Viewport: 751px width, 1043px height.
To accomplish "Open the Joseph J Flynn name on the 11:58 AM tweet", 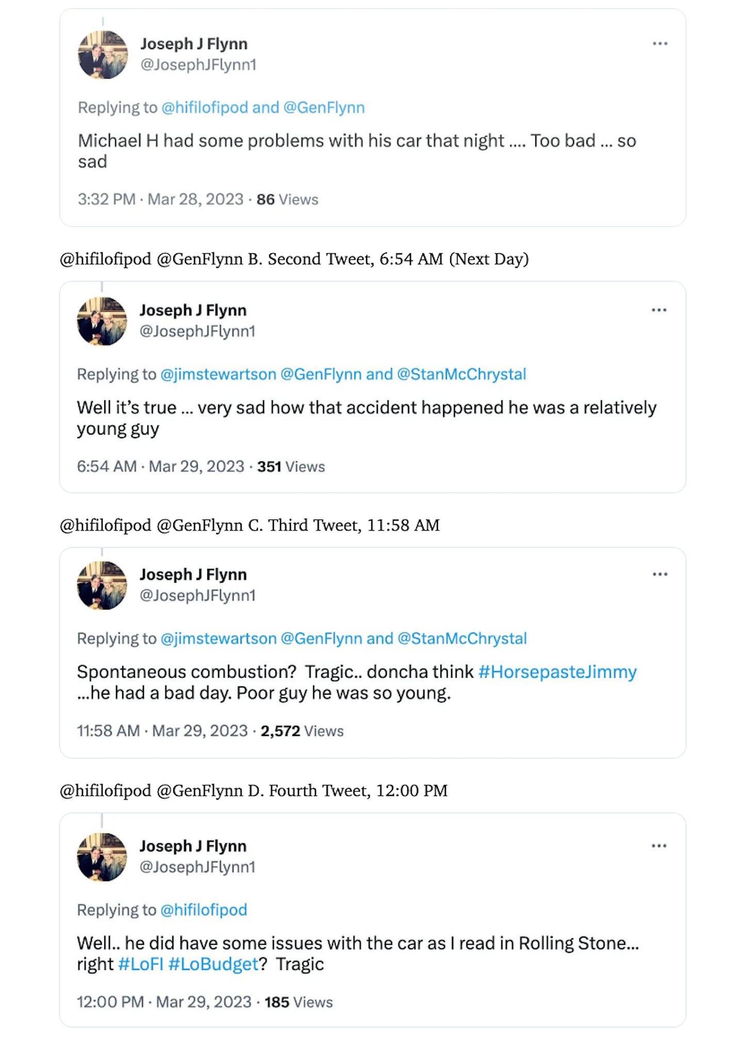I will [193, 574].
